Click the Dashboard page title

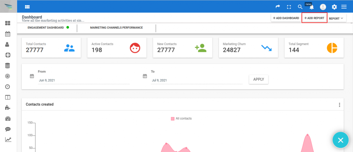32,17
